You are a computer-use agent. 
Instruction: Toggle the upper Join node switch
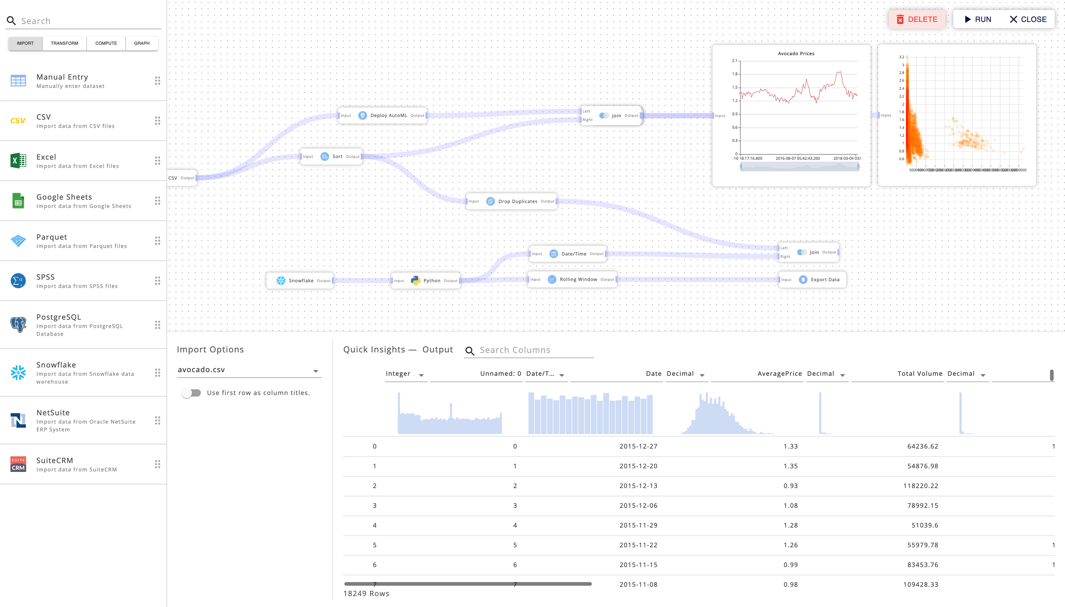[604, 115]
